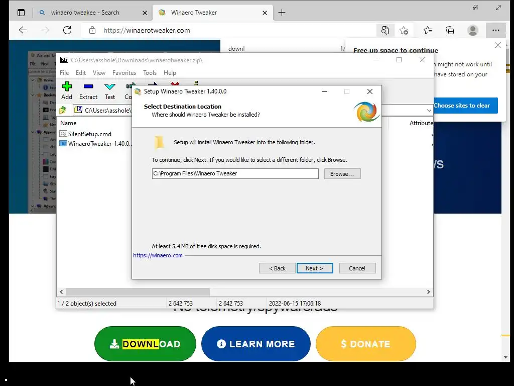Viewport: 514px width, 386px height.
Task: Click the Attributes column header in 7-Zip
Action: (421, 123)
